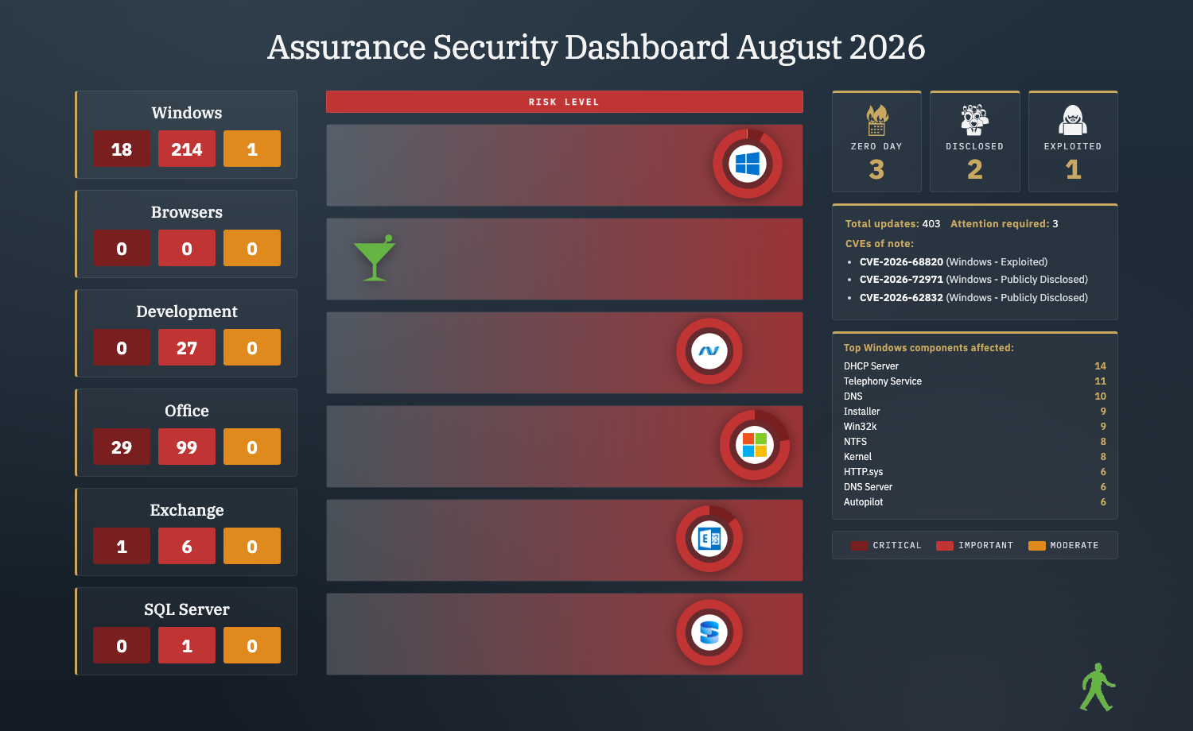Viewport: 1193px width, 731px height.
Task: Select the NTFS component row
Action: [x=975, y=442]
